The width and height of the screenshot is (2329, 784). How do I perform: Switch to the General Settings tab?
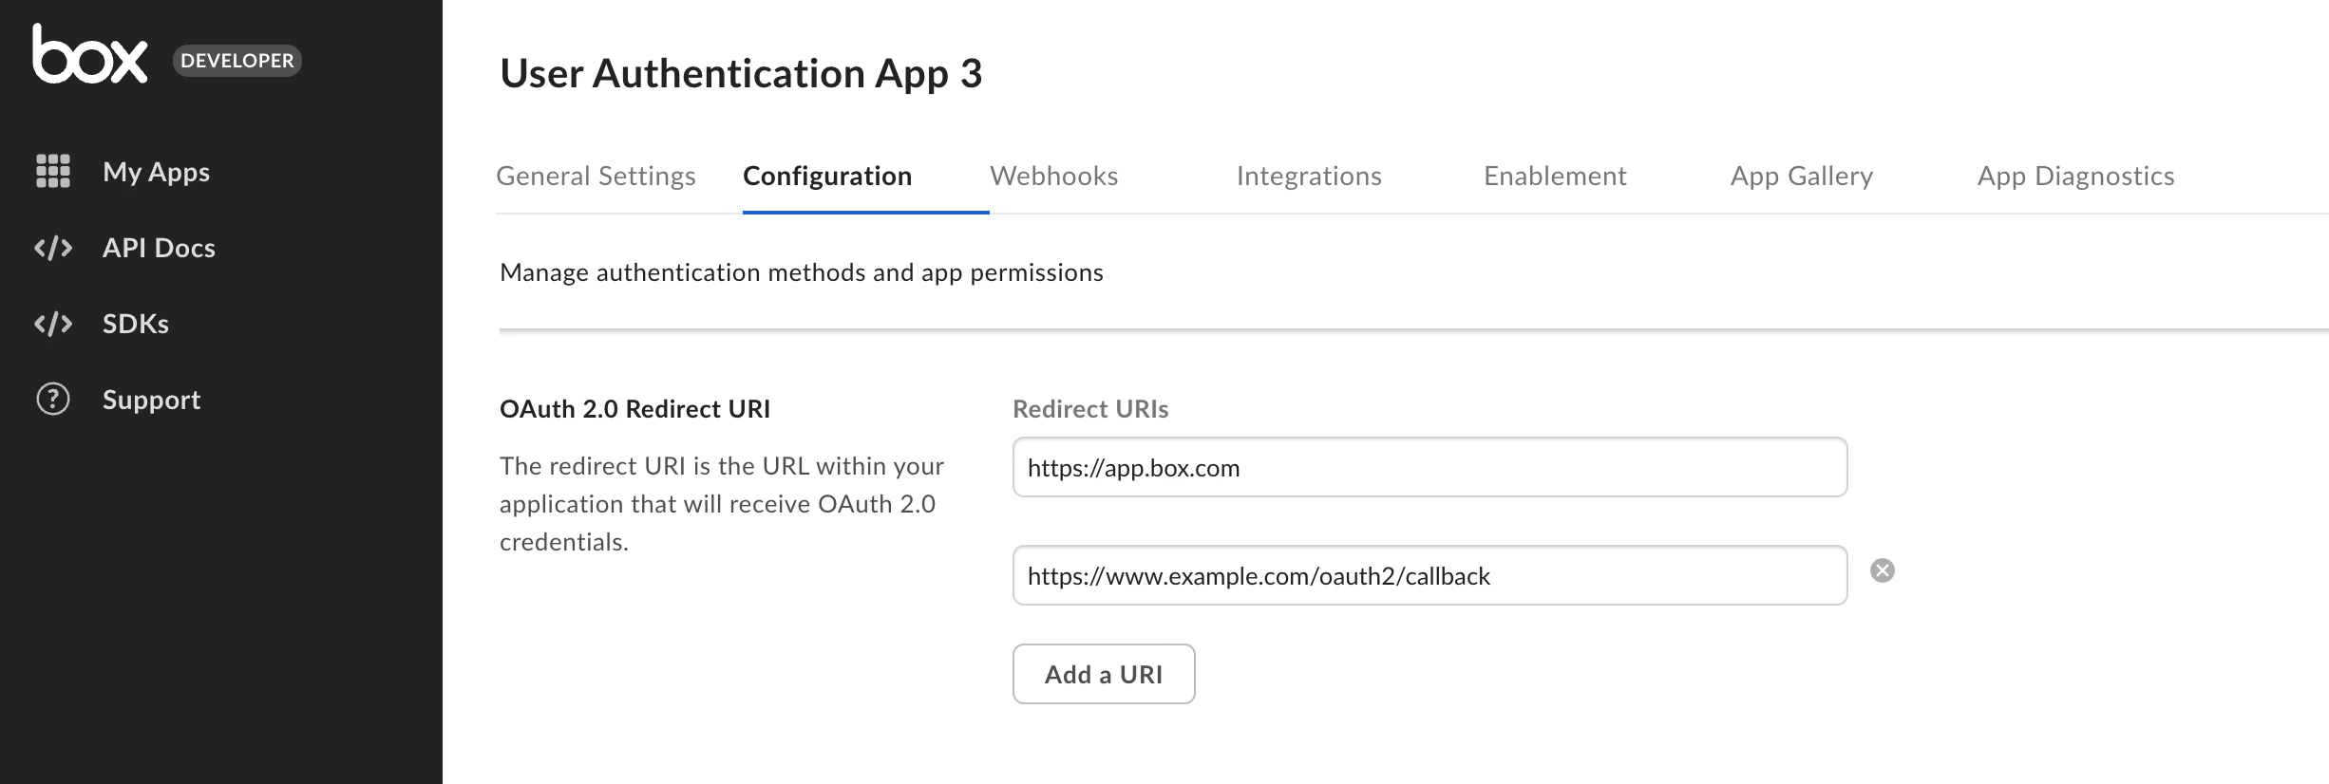tap(596, 176)
